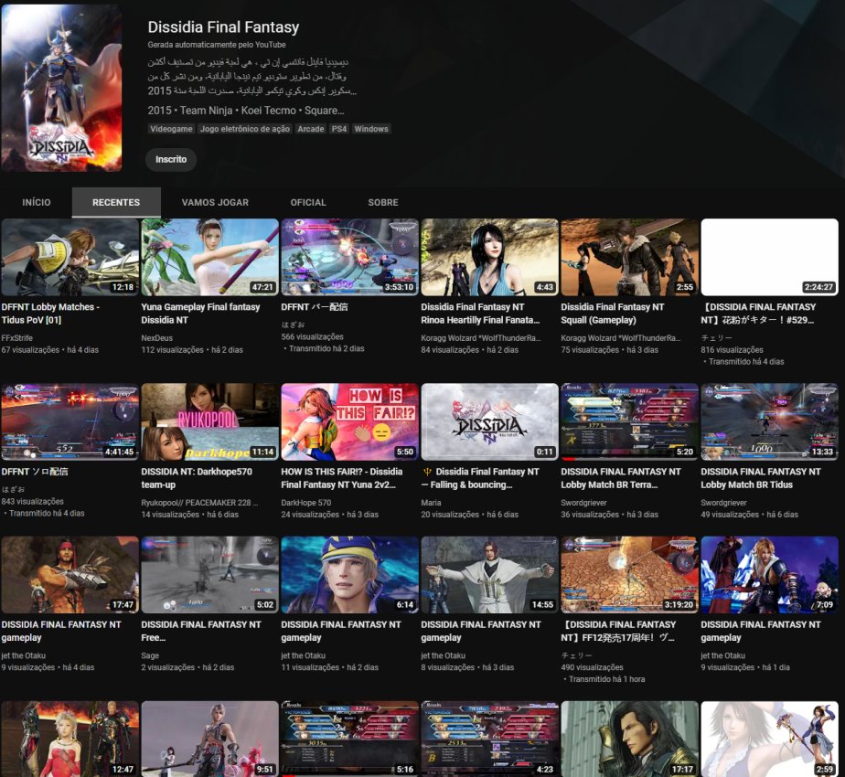Open the 17:47 gameplay thumbnail
The width and height of the screenshot is (845, 777).
(70, 575)
